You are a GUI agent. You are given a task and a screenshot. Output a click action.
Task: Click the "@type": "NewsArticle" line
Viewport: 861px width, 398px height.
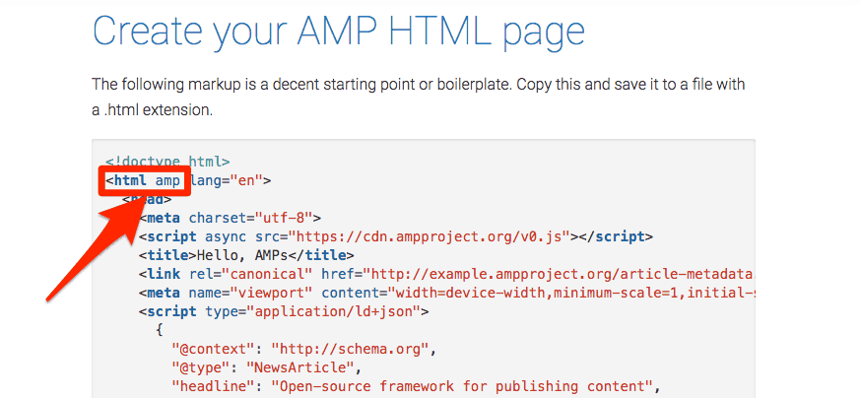point(266,367)
